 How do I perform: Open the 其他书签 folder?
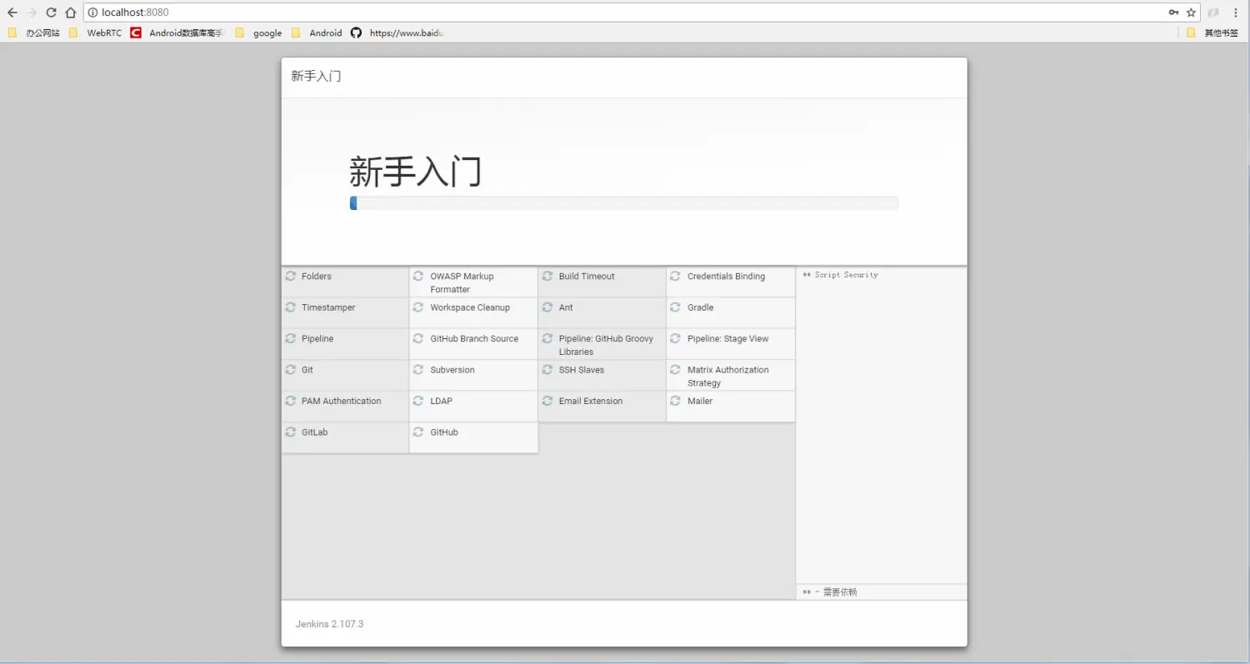point(1212,33)
